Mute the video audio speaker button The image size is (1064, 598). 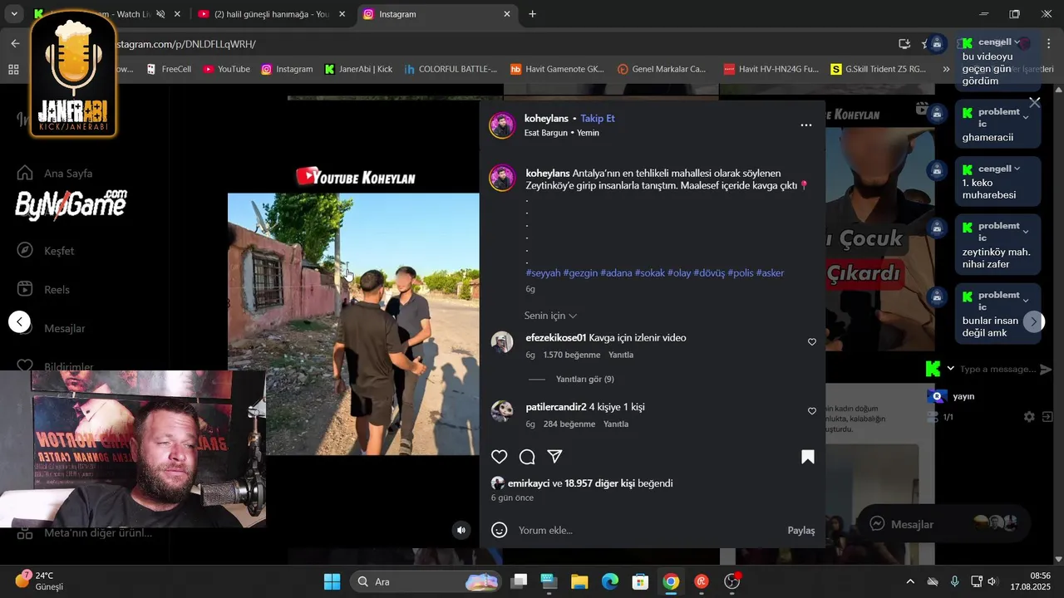tap(461, 530)
